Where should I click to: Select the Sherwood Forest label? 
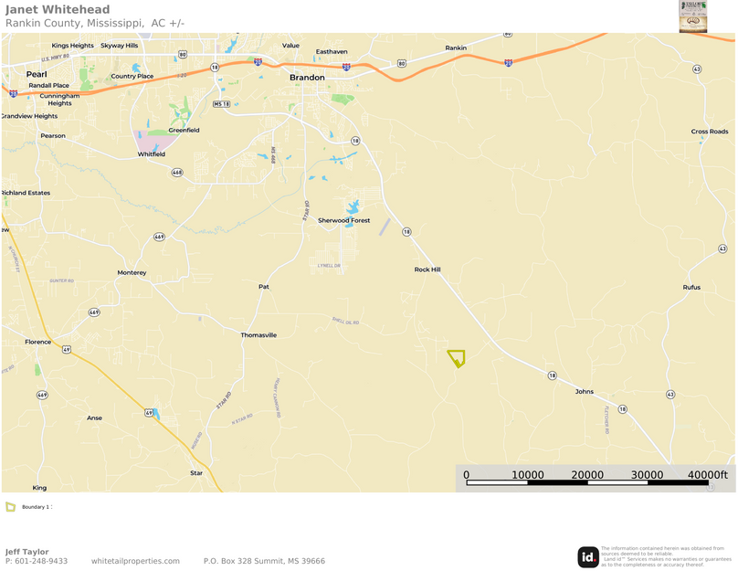coord(343,220)
